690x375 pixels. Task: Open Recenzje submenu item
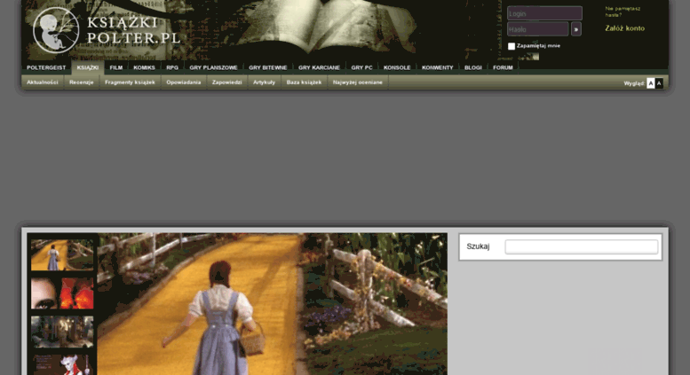pos(82,82)
